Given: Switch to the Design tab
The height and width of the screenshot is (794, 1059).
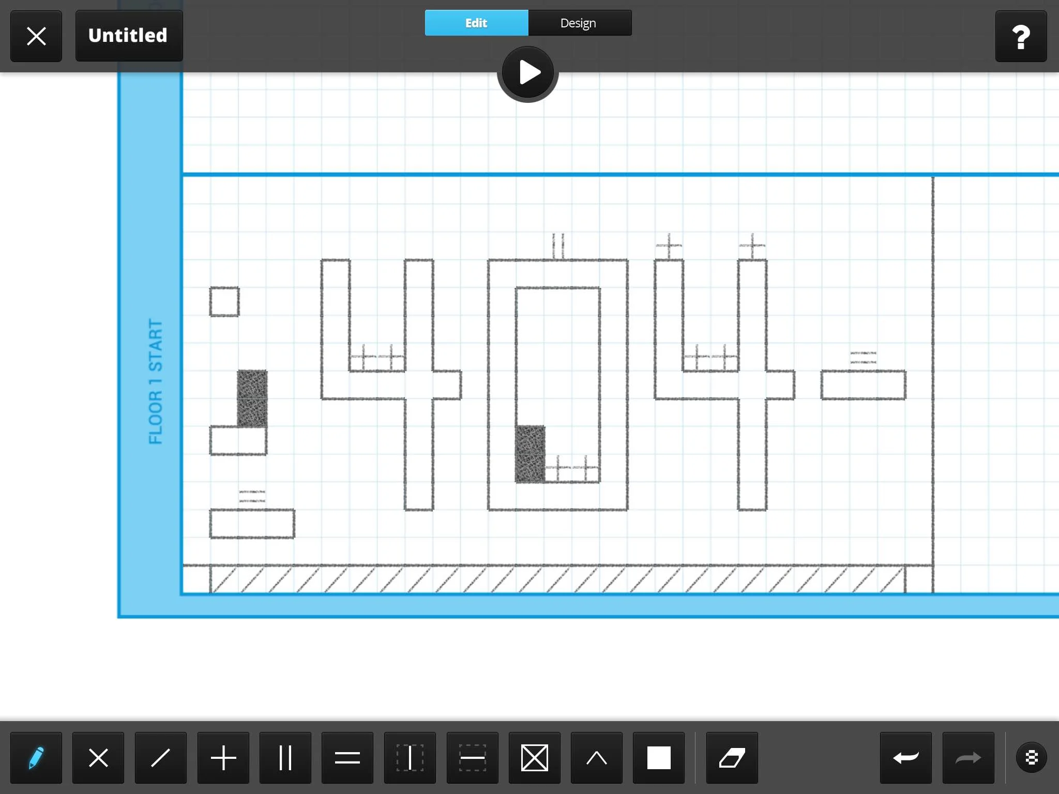Looking at the screenshot, I should tap(579, 23).
